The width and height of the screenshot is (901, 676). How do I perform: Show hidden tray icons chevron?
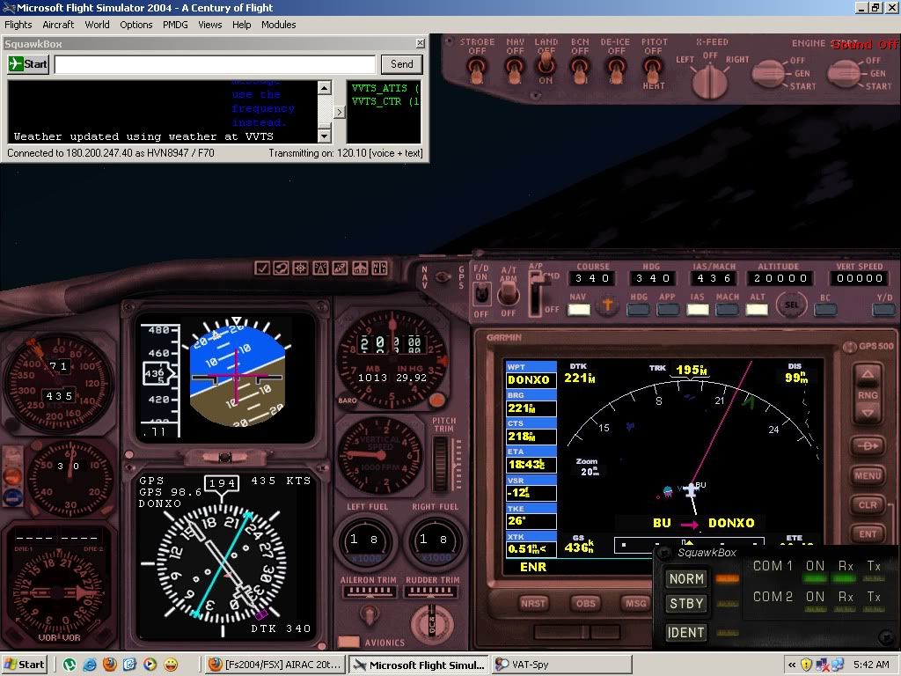(792, 665)
